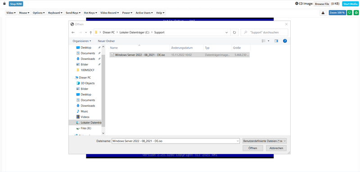Select pinned Downloads in Quick access
This screenshot has height=172, width=360.
(x=88, y=59)
